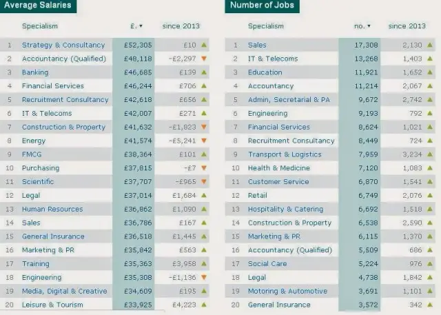Click the orange down arrow in Scientific row
Screen dimensions: 441x315
tap(205, 181)
